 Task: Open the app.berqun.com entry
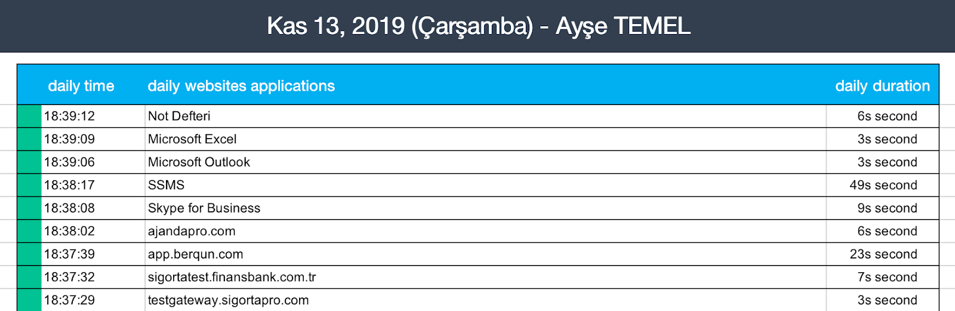(195, 254)
